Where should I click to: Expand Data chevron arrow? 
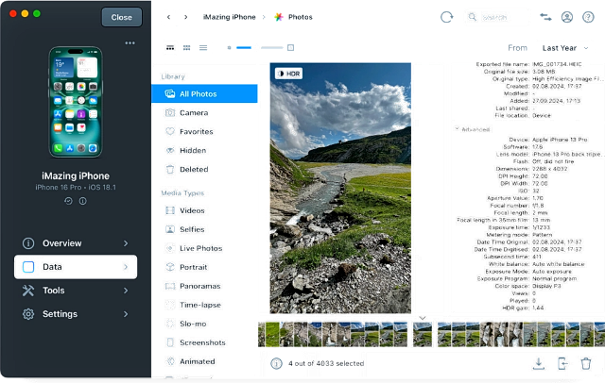click(x=126, y=267)
